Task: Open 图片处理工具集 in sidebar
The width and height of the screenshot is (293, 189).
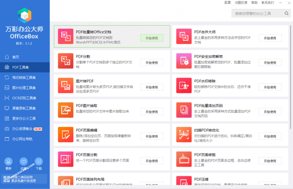Action: pyautogui.click(x=25, y=88)
